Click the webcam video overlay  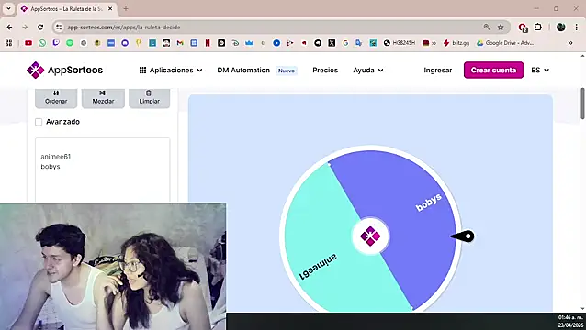click(113, 267)
